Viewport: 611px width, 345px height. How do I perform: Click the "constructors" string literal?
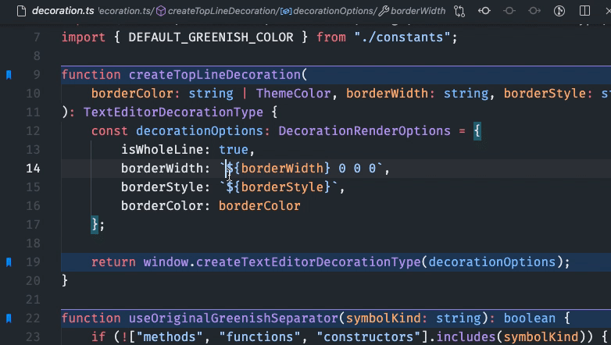coord(369,337)
